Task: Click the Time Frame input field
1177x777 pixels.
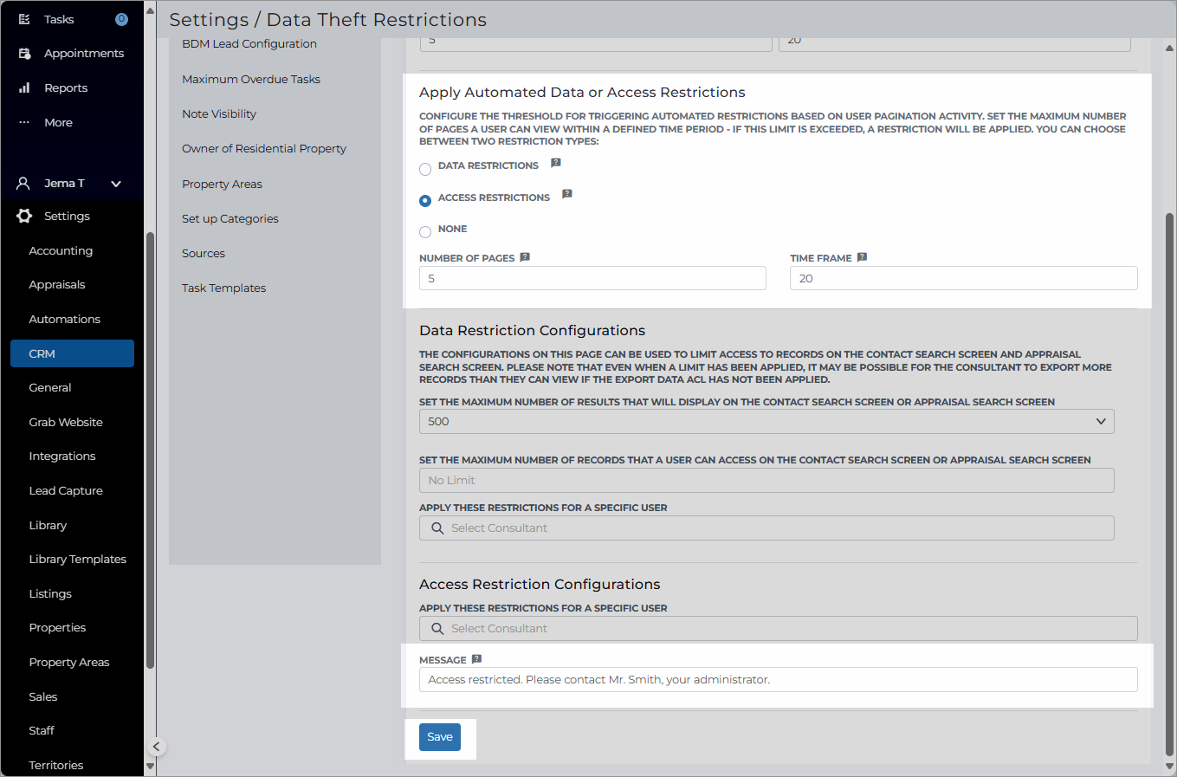Action: point(963,278)
